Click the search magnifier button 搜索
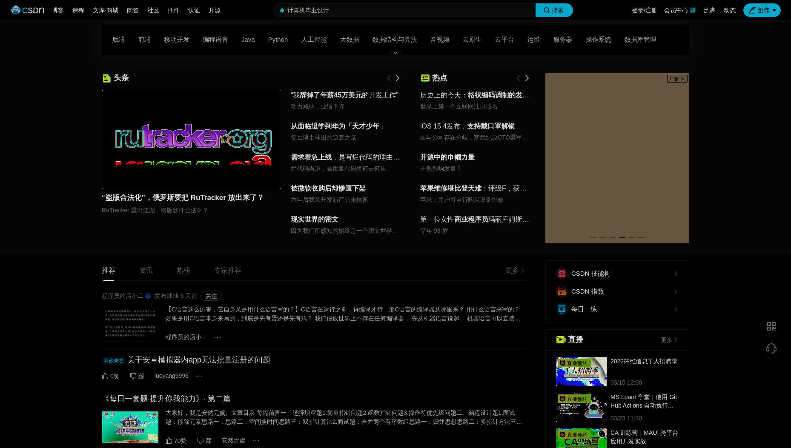The width and height of the screenshot is (791, 448). click(x=554, y=10)
